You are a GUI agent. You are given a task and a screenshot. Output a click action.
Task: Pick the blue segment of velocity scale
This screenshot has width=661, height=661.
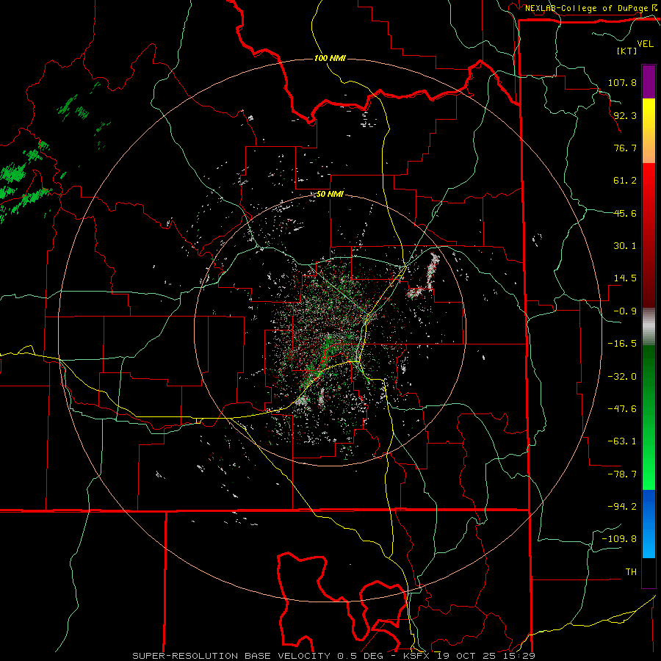[x=649, y=524]
